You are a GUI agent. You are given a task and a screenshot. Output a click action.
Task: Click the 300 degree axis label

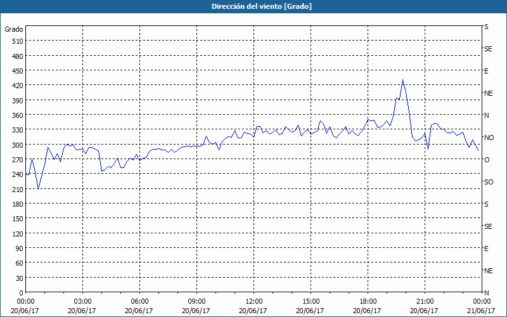[x=18, y=145]
